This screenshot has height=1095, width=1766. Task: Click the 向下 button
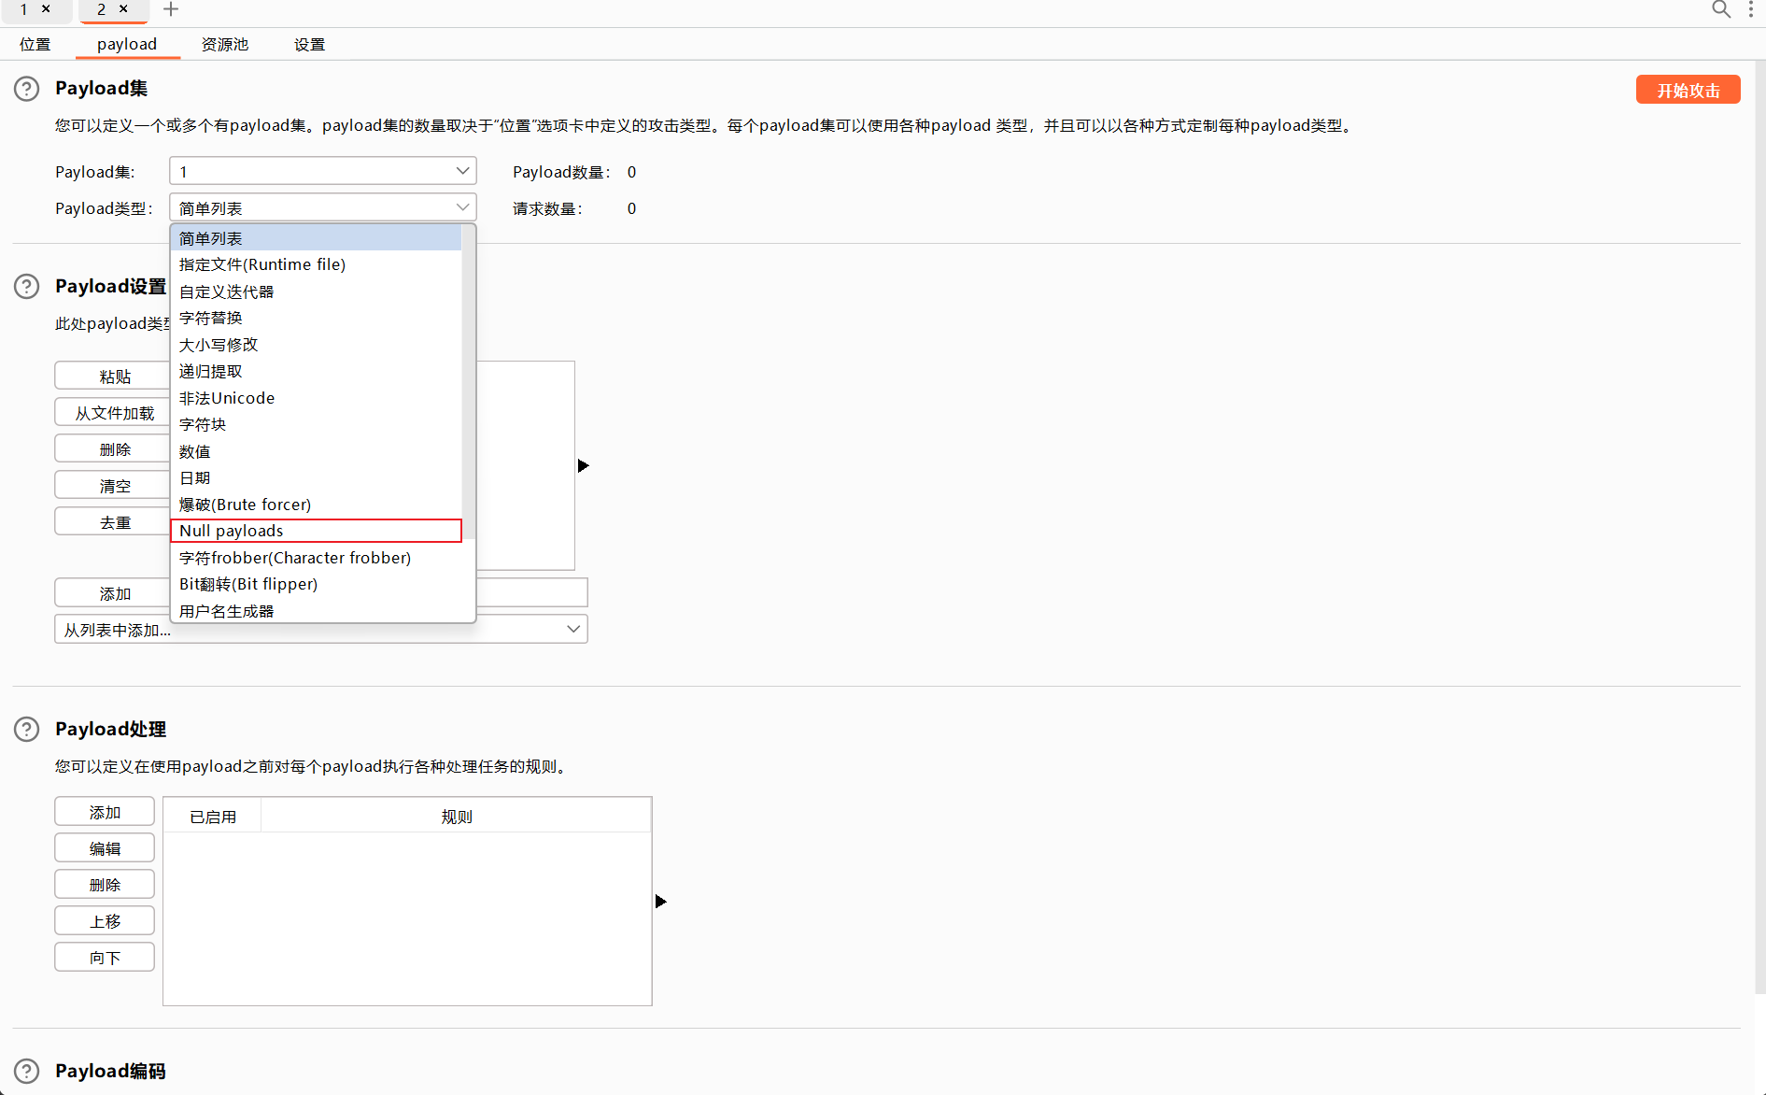click(x=105, y=957)
